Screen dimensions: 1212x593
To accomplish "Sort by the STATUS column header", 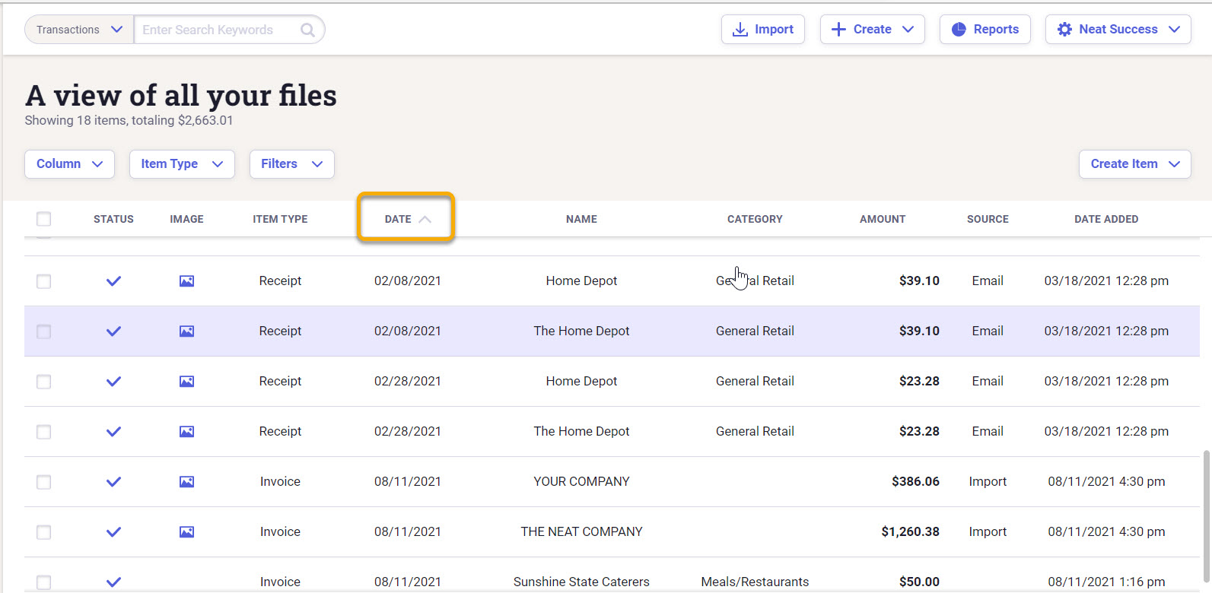I will [113, 219].
